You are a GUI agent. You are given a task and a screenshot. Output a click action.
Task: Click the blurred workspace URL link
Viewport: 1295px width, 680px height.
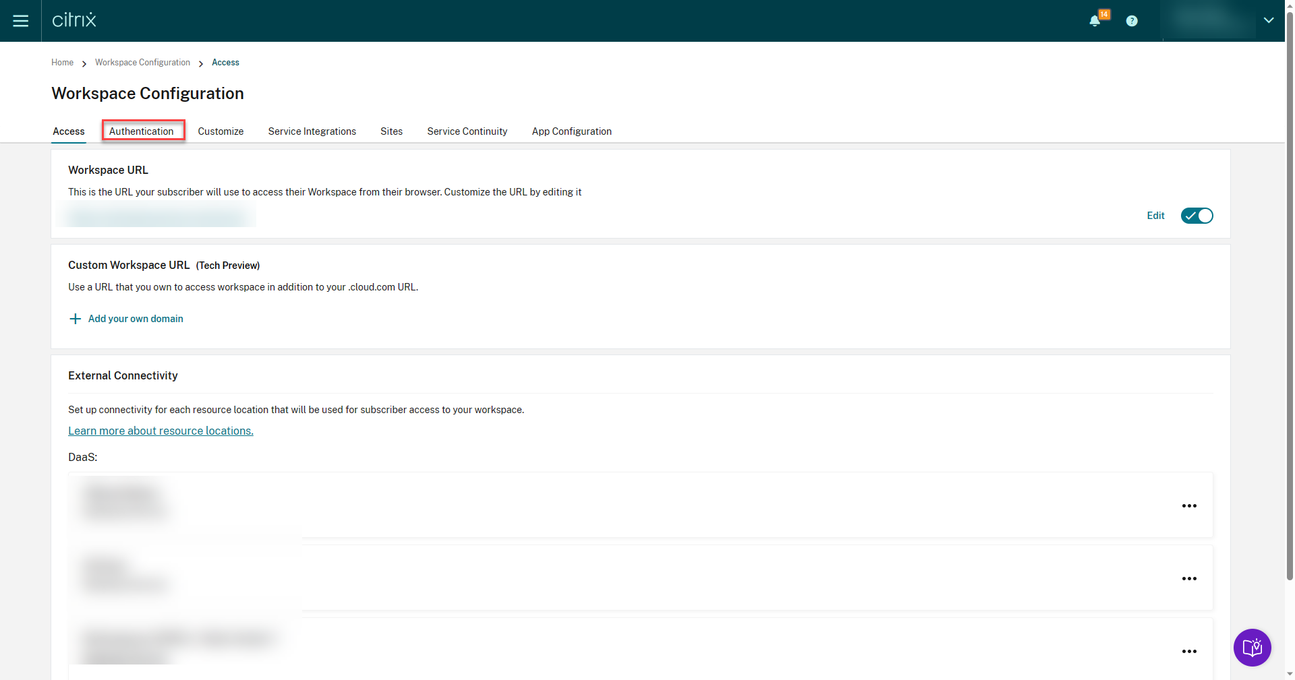coord(156,216)
